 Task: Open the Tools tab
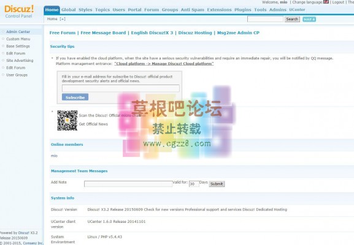click(x=260, y=10)
